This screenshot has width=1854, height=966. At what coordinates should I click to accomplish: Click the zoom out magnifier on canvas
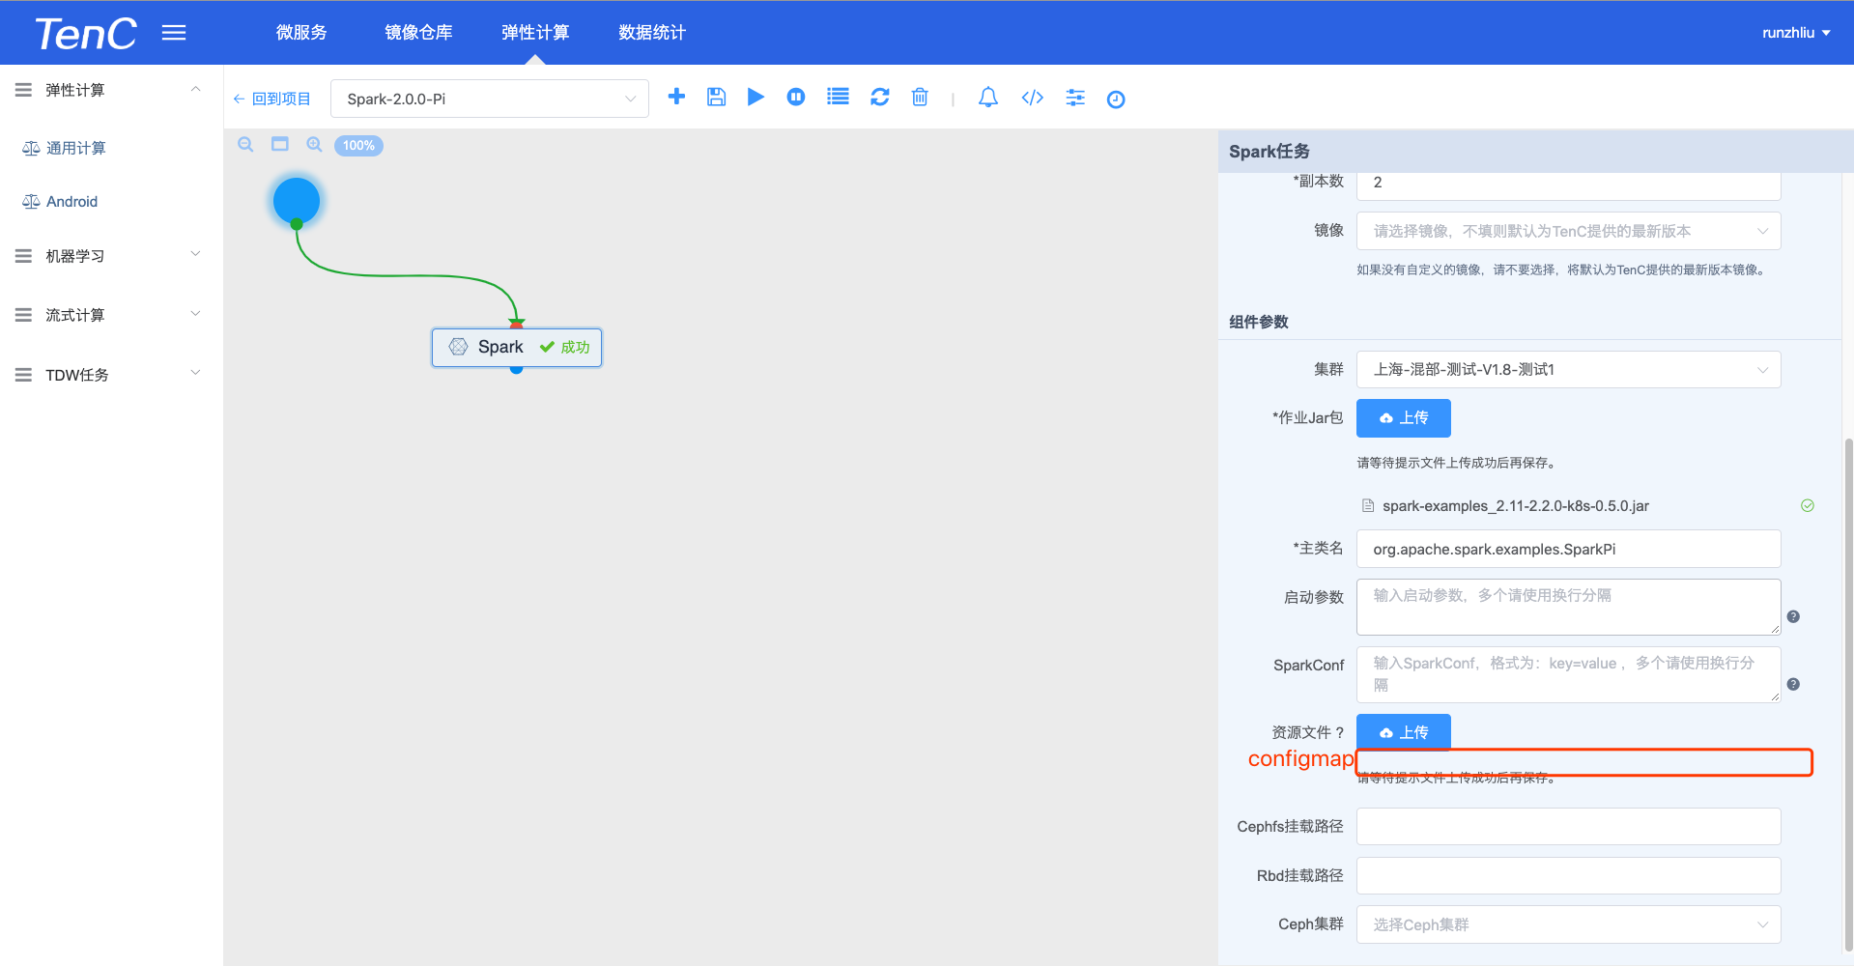(x=245, y=145)
